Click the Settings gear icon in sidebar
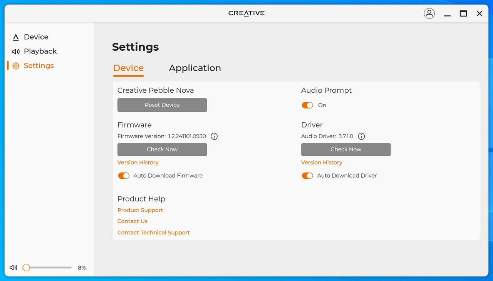Screen dimensions: 493x281 (16, 66)
